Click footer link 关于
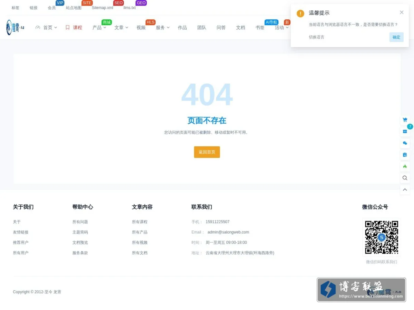Image resolution: width=414 pixels, height=310 pixels. 17,222
